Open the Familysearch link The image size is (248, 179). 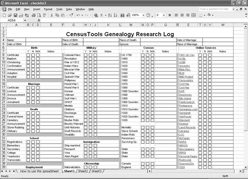pyautogui.click(x=187, y=102)
